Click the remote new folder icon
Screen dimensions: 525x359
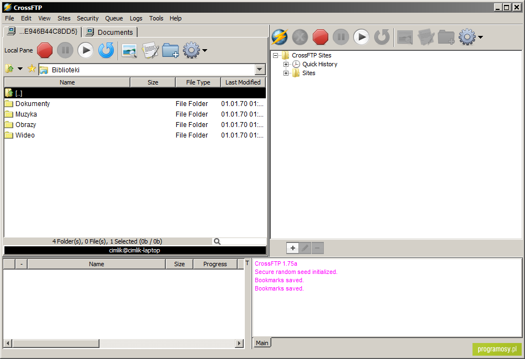[447, 37]
